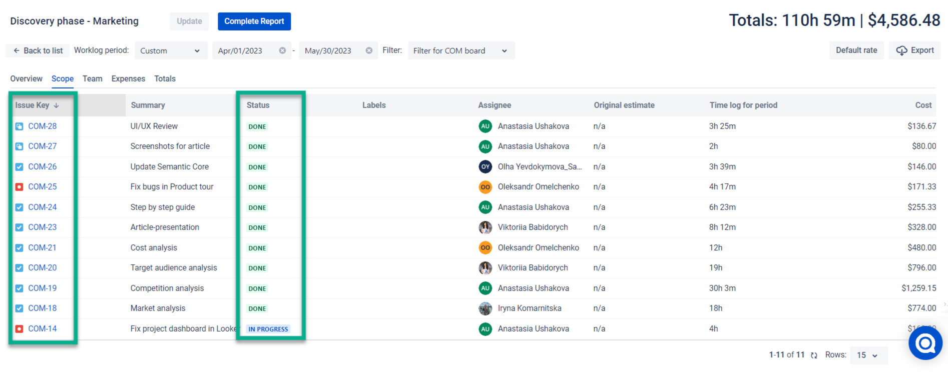Clear the Apr/01/2023 start date
The image size is (948, 378).
click(x=282, y=50)
